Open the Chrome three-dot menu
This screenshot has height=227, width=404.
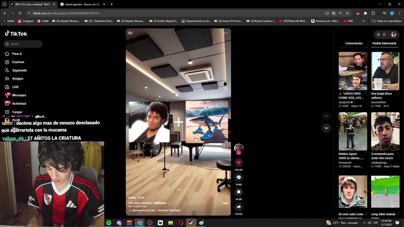point(400,13)
